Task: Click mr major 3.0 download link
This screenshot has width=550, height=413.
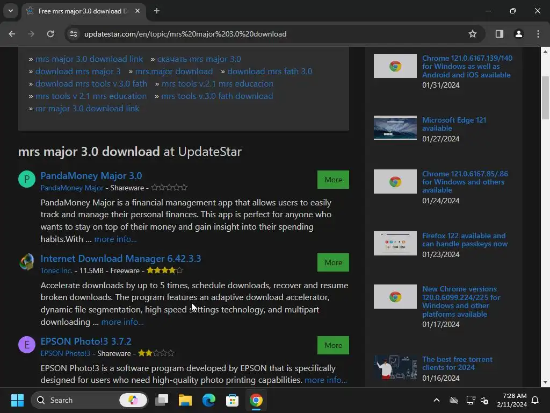Action: coord(88,109)
